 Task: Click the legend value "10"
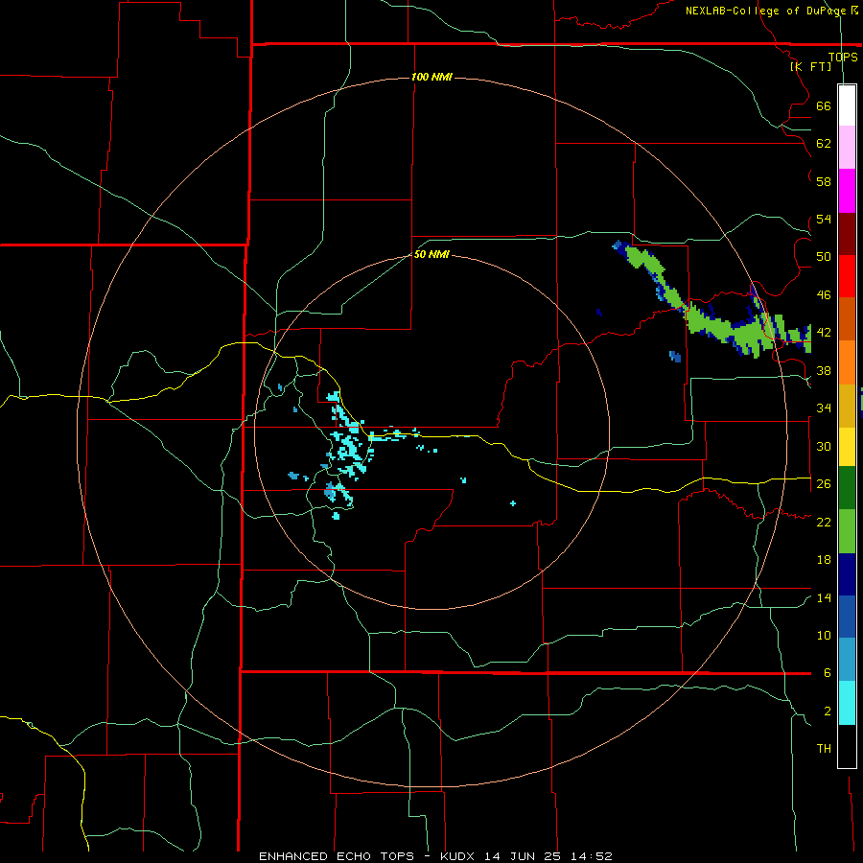tap(824, 636)
